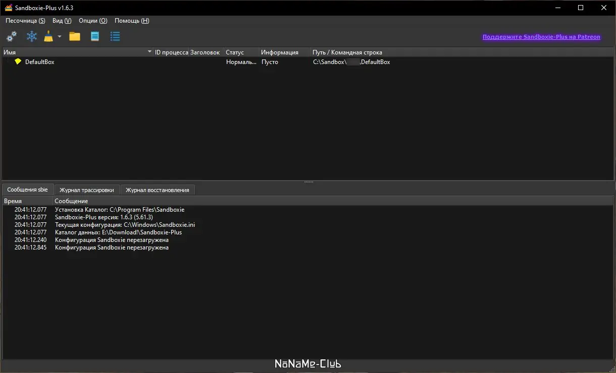Open the Вид (V) menu

62,21
